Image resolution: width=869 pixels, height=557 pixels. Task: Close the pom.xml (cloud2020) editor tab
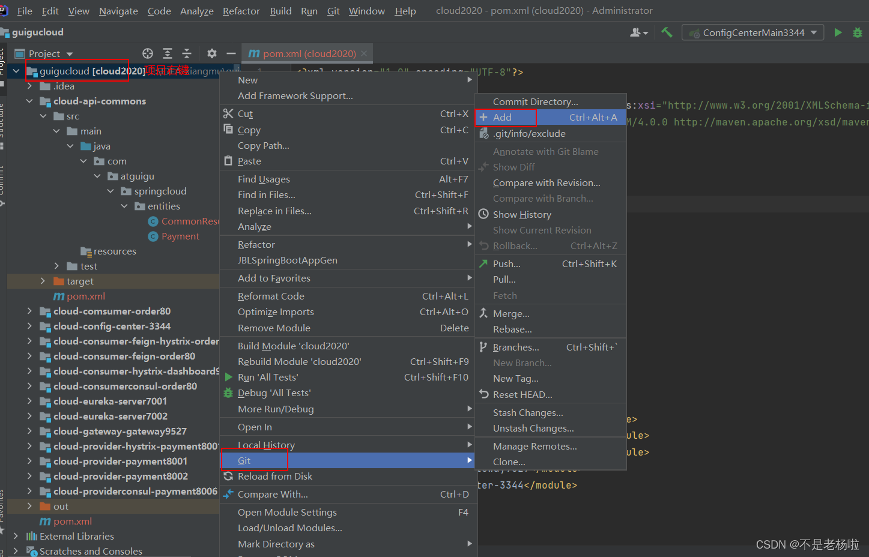(364, 53)
